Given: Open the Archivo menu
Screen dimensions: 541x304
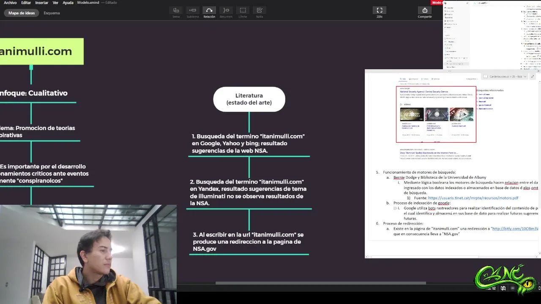Looking at the screenshot, I should tap(10, 3).
